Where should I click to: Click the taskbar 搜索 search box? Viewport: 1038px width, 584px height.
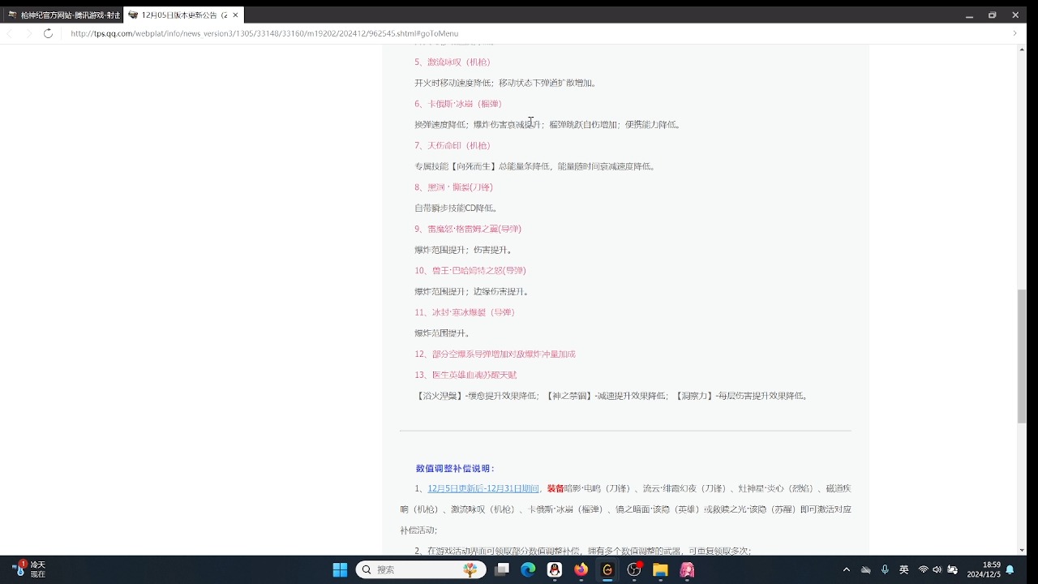tap(421, 569)
